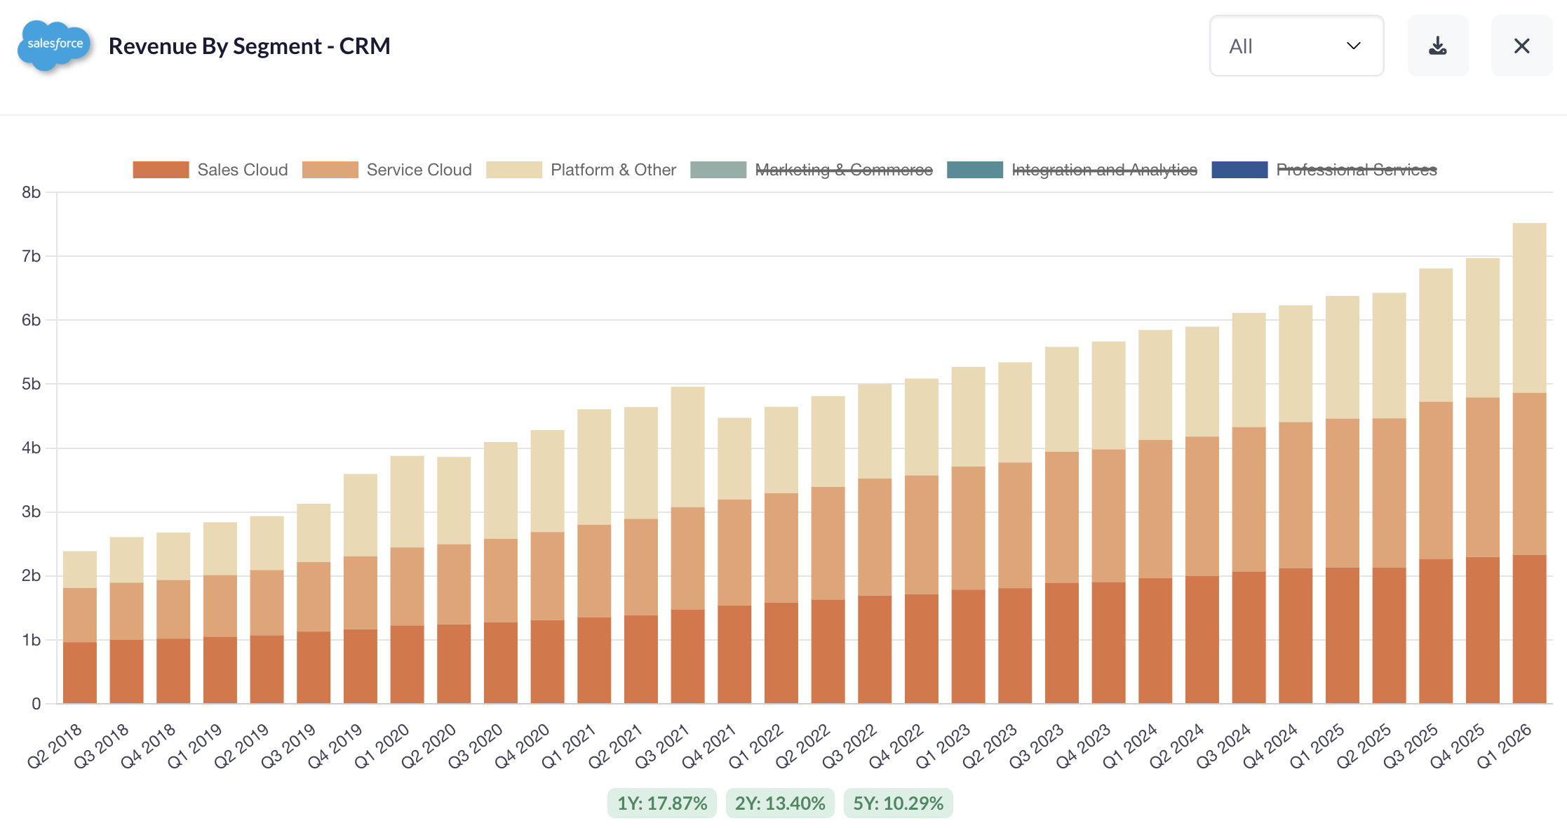Select the 1Y growth badge
Image resolution: width=1567 pixels, height=828 pixels.
click(x=661, y=803)
